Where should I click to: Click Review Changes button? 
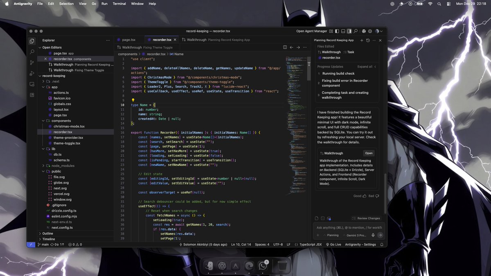367,218
